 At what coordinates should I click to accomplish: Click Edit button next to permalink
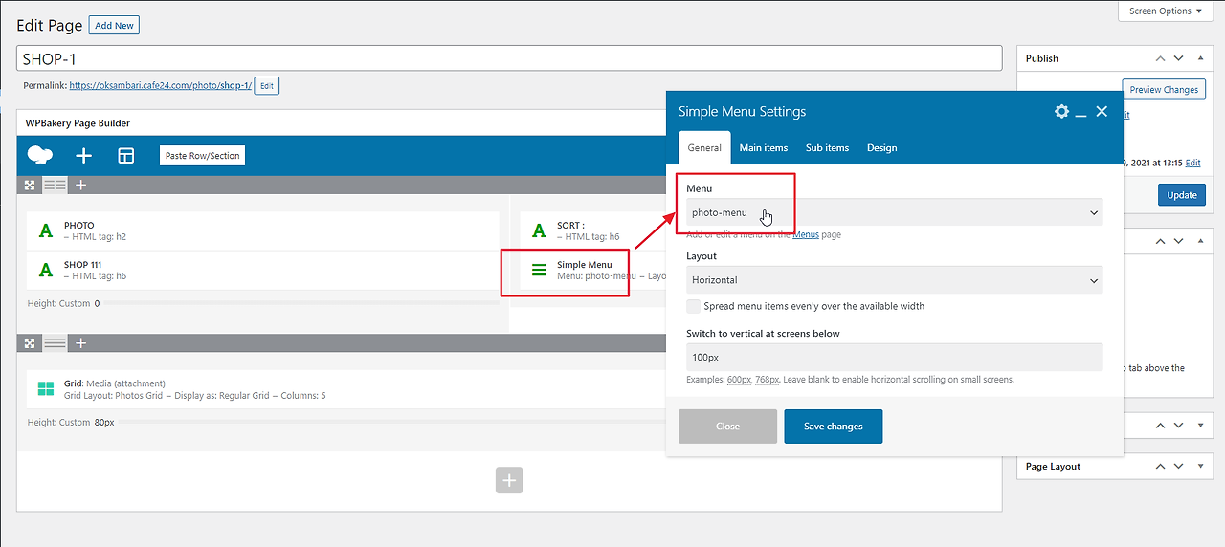(x=267, y=86)
